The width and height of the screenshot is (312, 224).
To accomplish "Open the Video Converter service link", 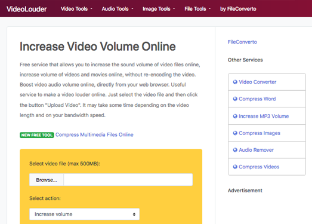I will [257, 82].
